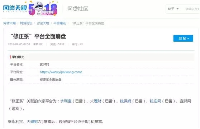Viewport: 200px width, 129px height.
Task: Go to 网贷天眼 in breadcrumb
Action: tap(9, 23)
